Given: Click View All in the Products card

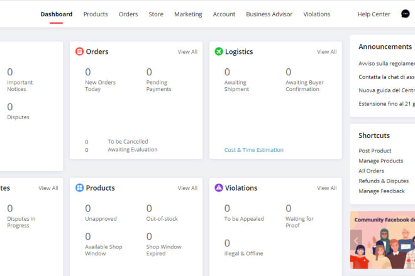Looking at the screenshot, I should 187,188.
